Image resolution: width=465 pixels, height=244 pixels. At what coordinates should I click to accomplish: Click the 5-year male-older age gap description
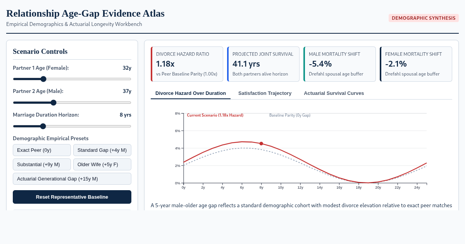click(301, 205)
